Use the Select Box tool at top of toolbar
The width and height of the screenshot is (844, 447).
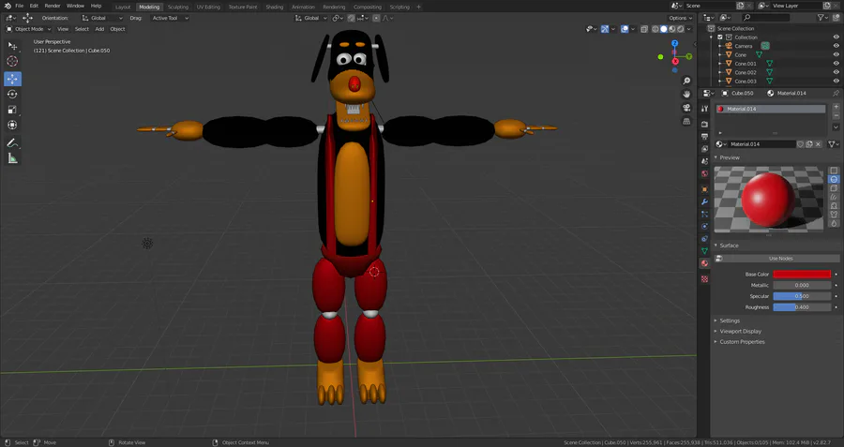pyautogui.click(x=12, y=46)
